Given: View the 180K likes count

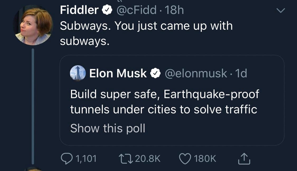Looking at the screenshot, I should click(205, 159).
